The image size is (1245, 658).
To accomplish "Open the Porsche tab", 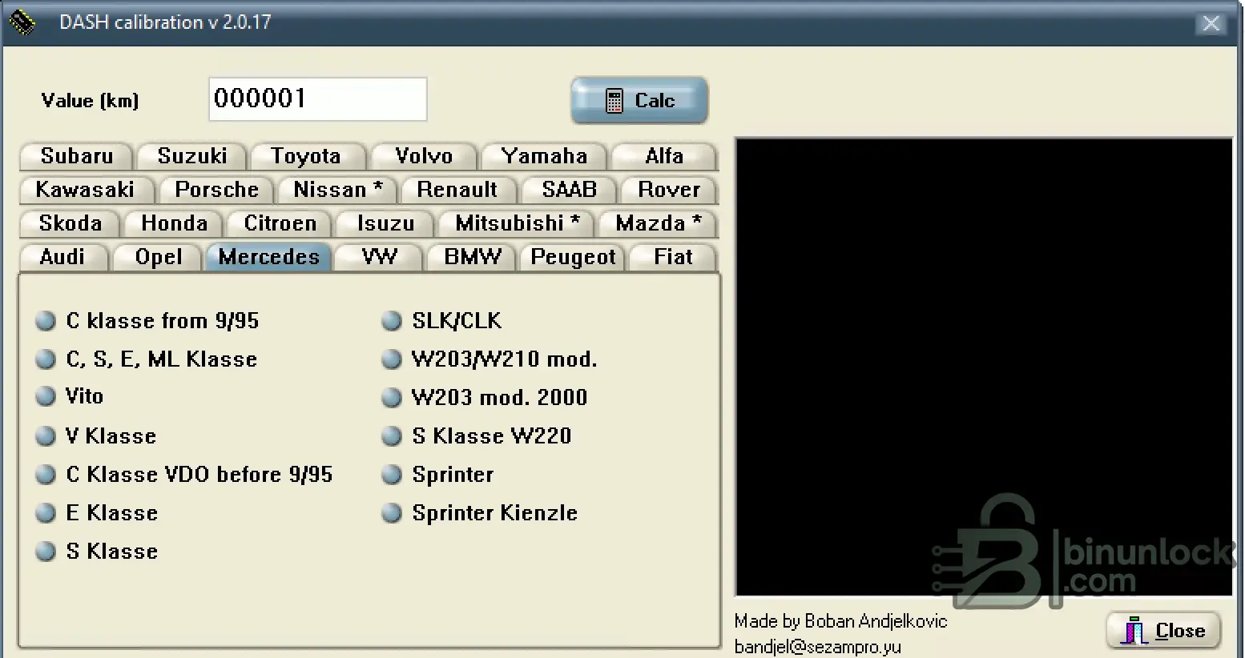I will 217,190.
